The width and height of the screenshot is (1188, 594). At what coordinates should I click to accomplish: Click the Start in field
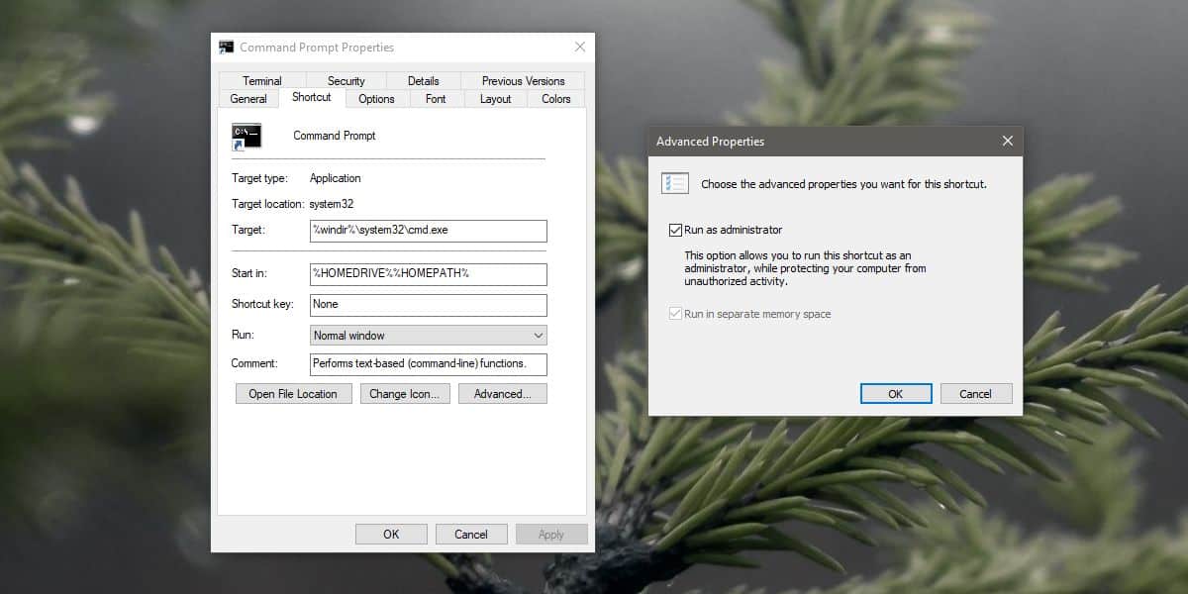pos(429,274)
